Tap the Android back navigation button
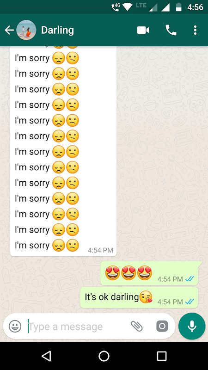Screen dimensions: 208x370 pos(46,356)
